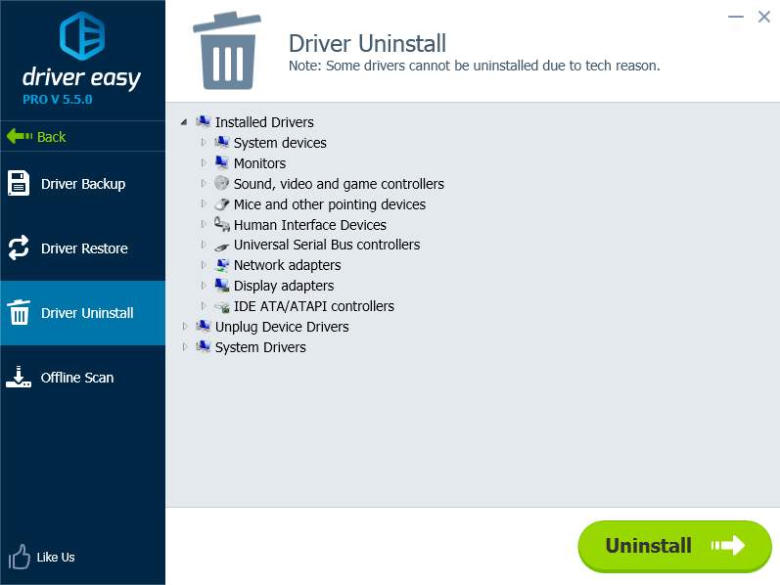Collapse the Installed Drivers tree node
This screenshot has height=585, width=780.
[184, 122]
